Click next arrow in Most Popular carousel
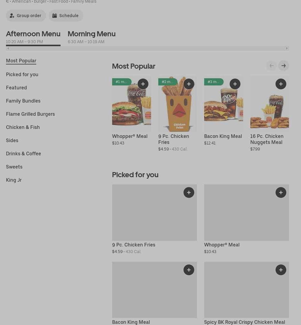The width and height of the screenshot is (301, 325). [284, 66]
